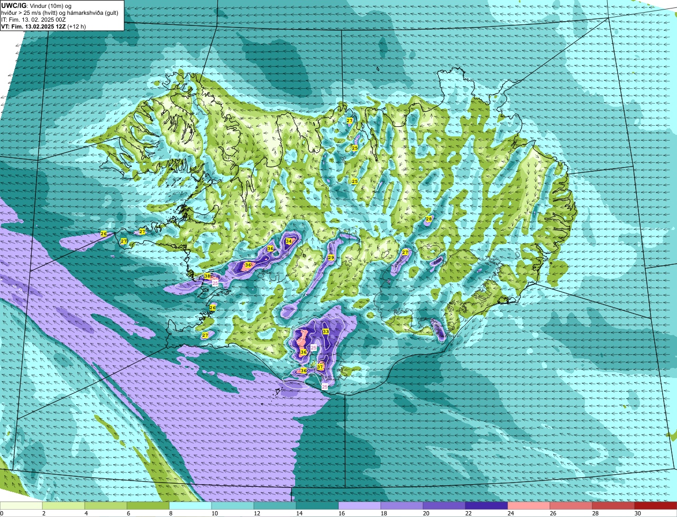Click the legend scale number 4

86,513
